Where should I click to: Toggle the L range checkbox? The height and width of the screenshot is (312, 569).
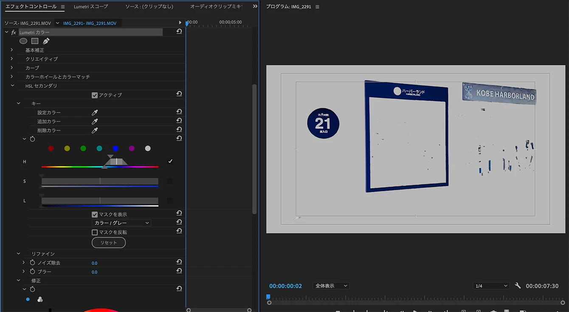[170, 200]
